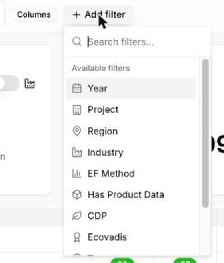Click the filter list vertical scrollbar

(206, 134)
